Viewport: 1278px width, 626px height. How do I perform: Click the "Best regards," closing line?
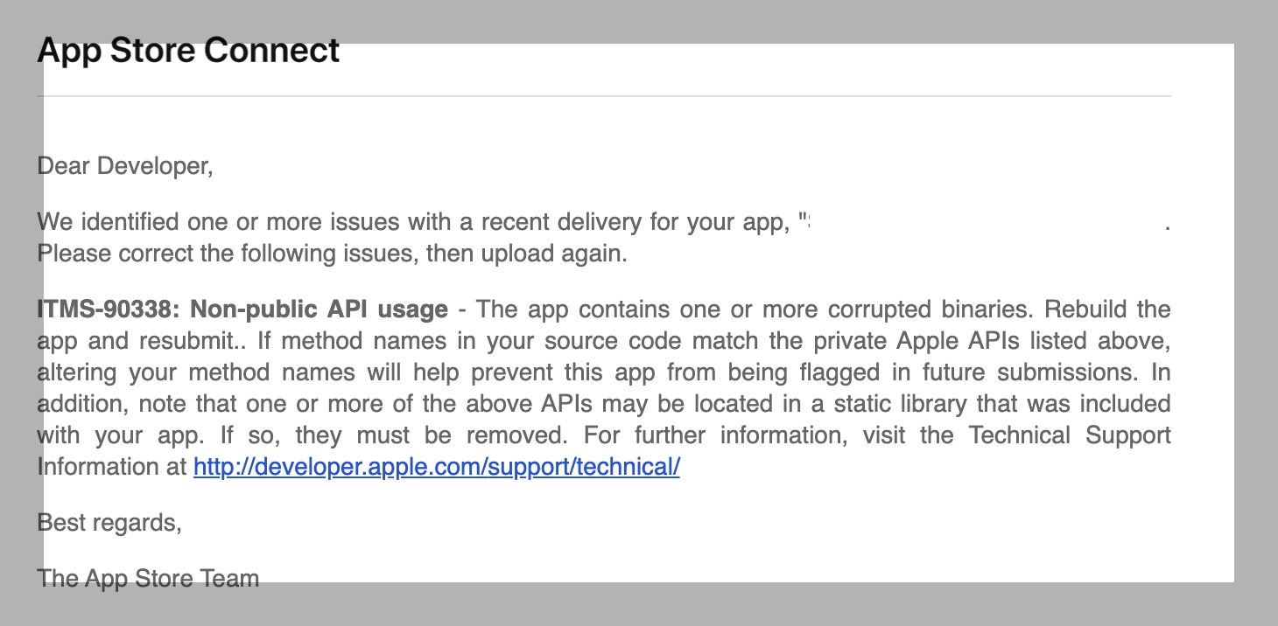tap(109, 523)
